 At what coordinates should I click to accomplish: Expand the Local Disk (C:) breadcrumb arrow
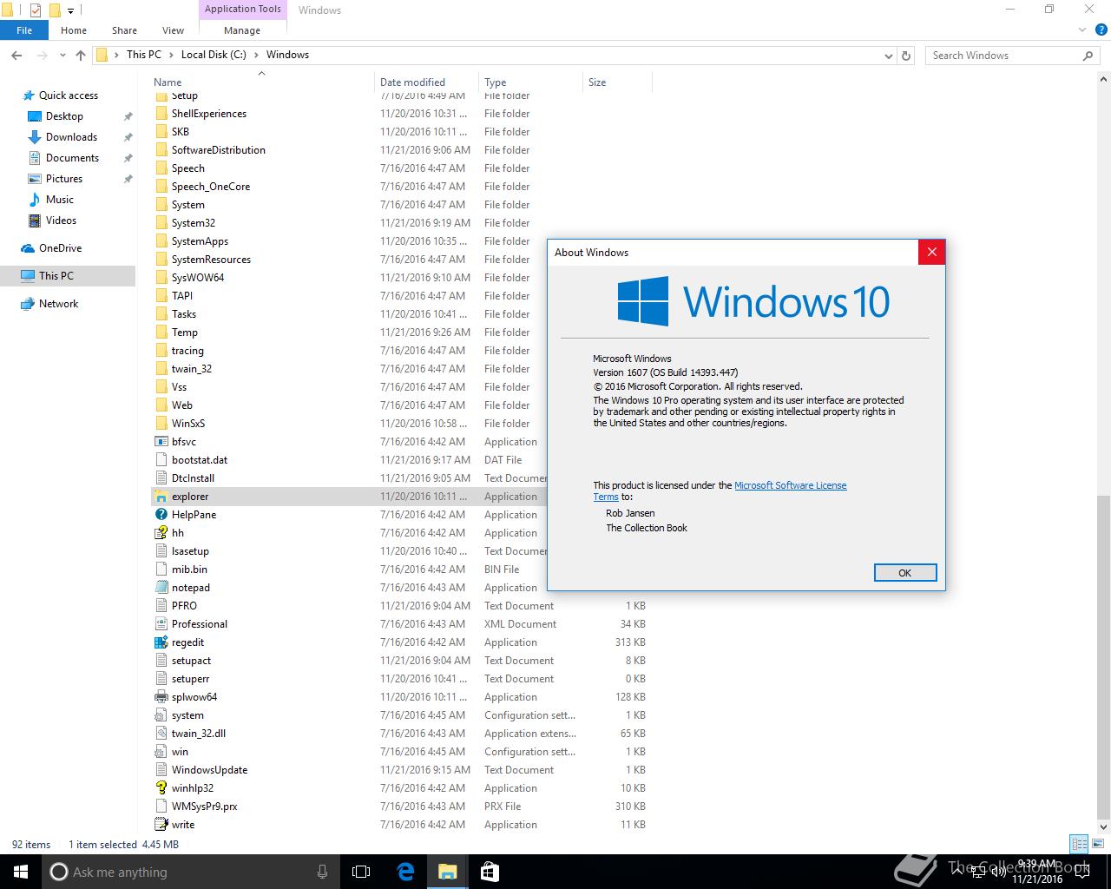256,55
